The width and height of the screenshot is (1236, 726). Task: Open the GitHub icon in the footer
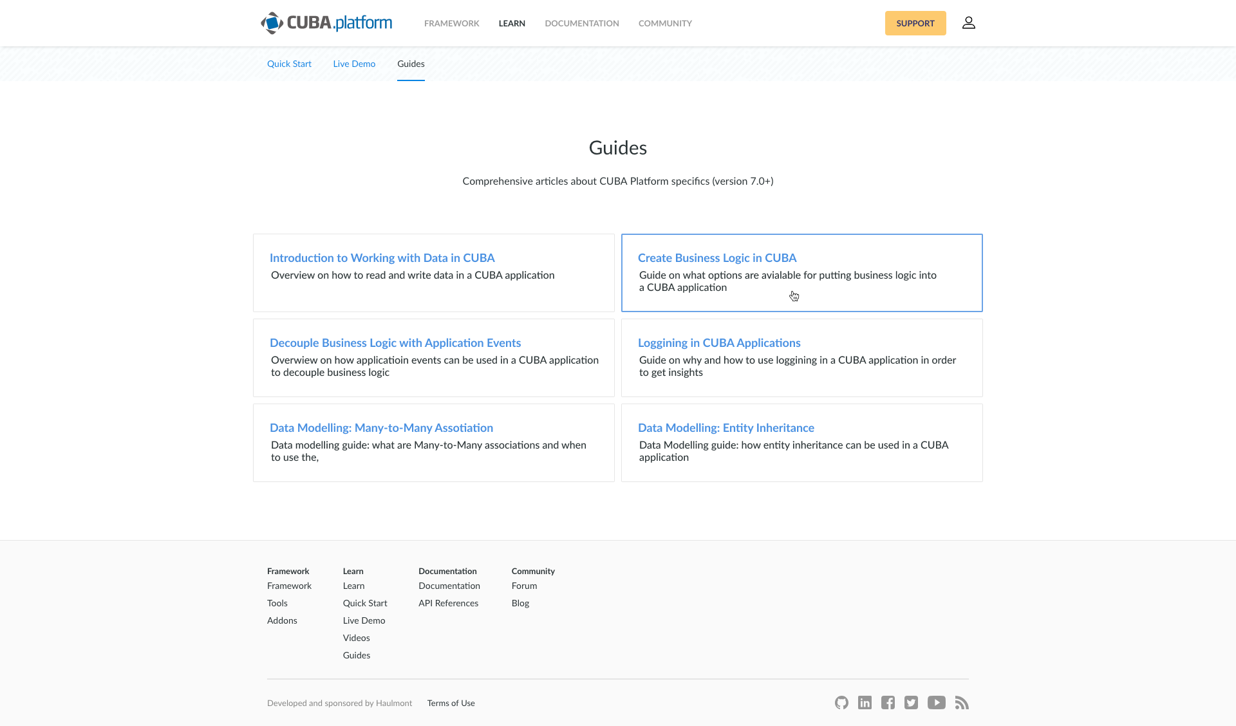point(841,703)
